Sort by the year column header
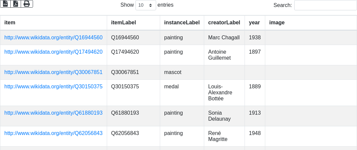This screenshot has width=357, height=150. (255, 23)
